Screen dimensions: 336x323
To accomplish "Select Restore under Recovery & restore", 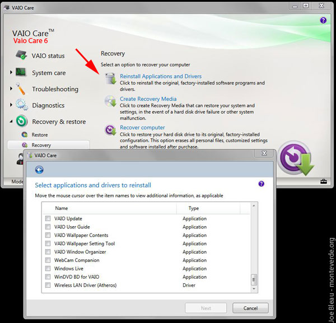I will (x=40, y=135).
